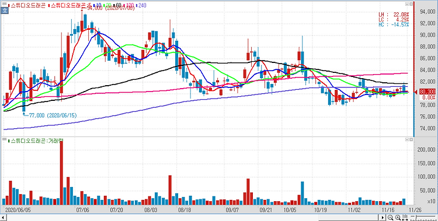This screenshot has height=221, width=438.
Task: Click the 150,000 volume axis label
Action: (426, 163)
